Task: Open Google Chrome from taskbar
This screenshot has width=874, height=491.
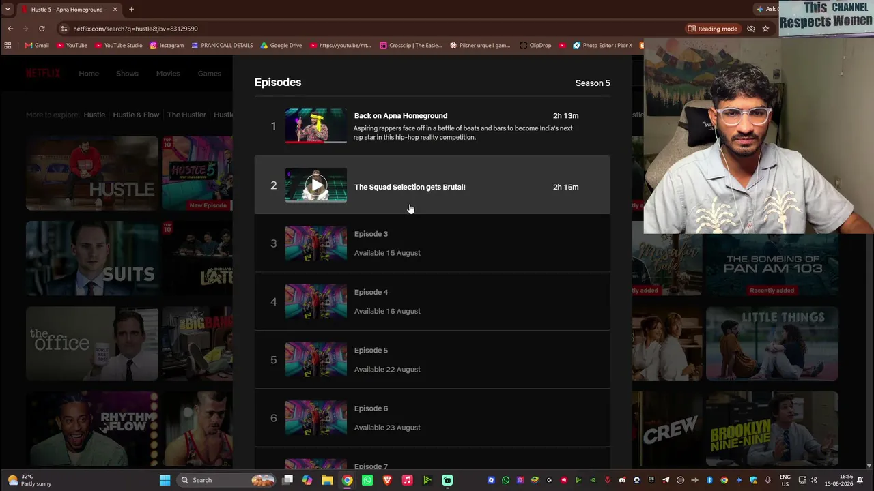Action: [x=348, y=480]
